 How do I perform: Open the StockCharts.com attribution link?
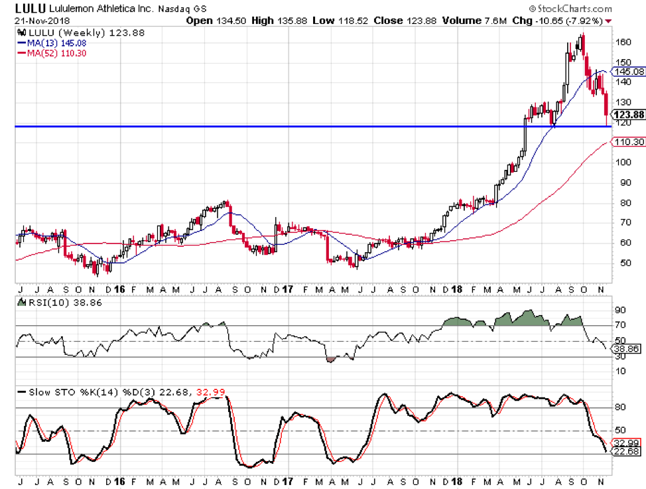tap(570, 8)
